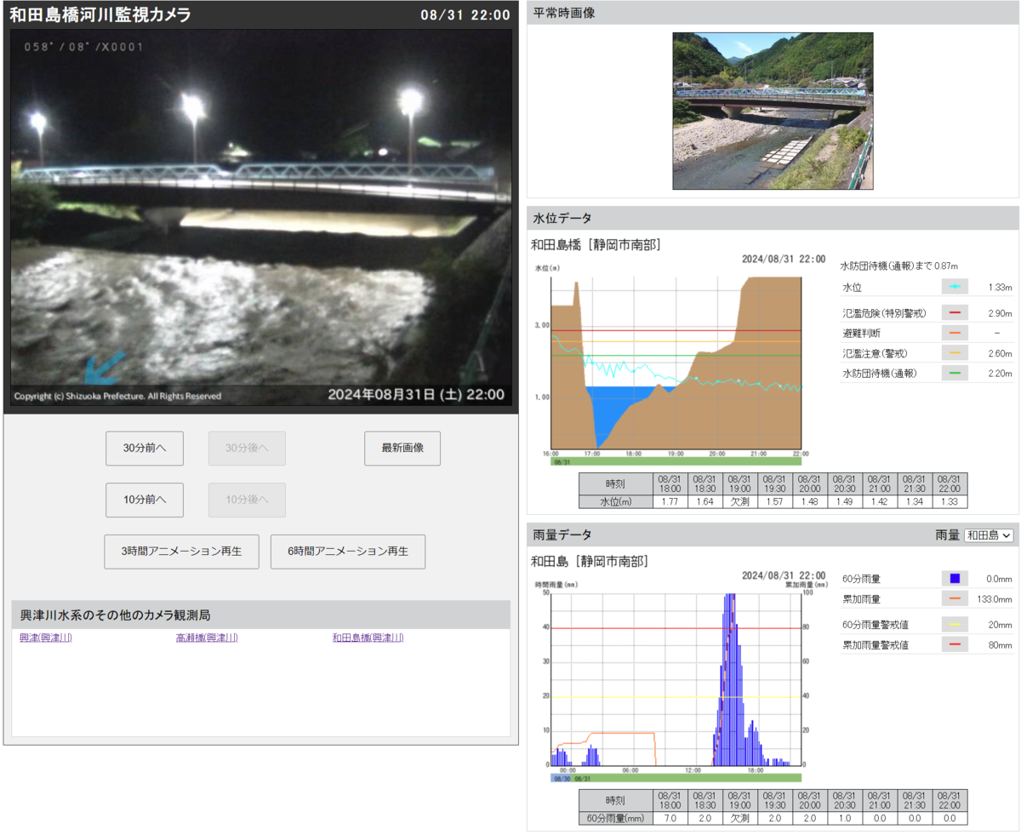Screen dimensions: 1021x835
Task: Click the orange 避難判断 legend swatch
Action: point(955,334)
